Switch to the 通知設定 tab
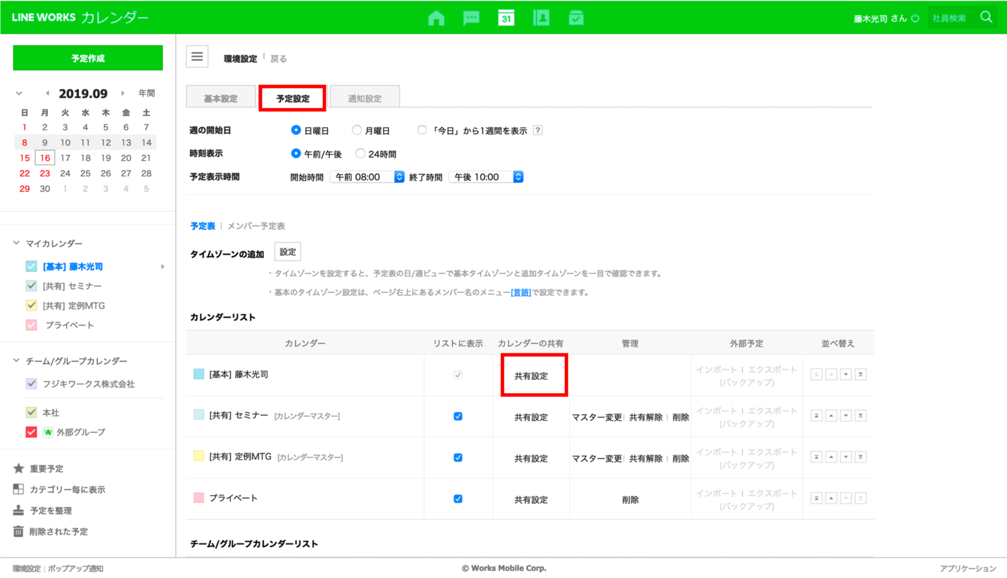 365,98
